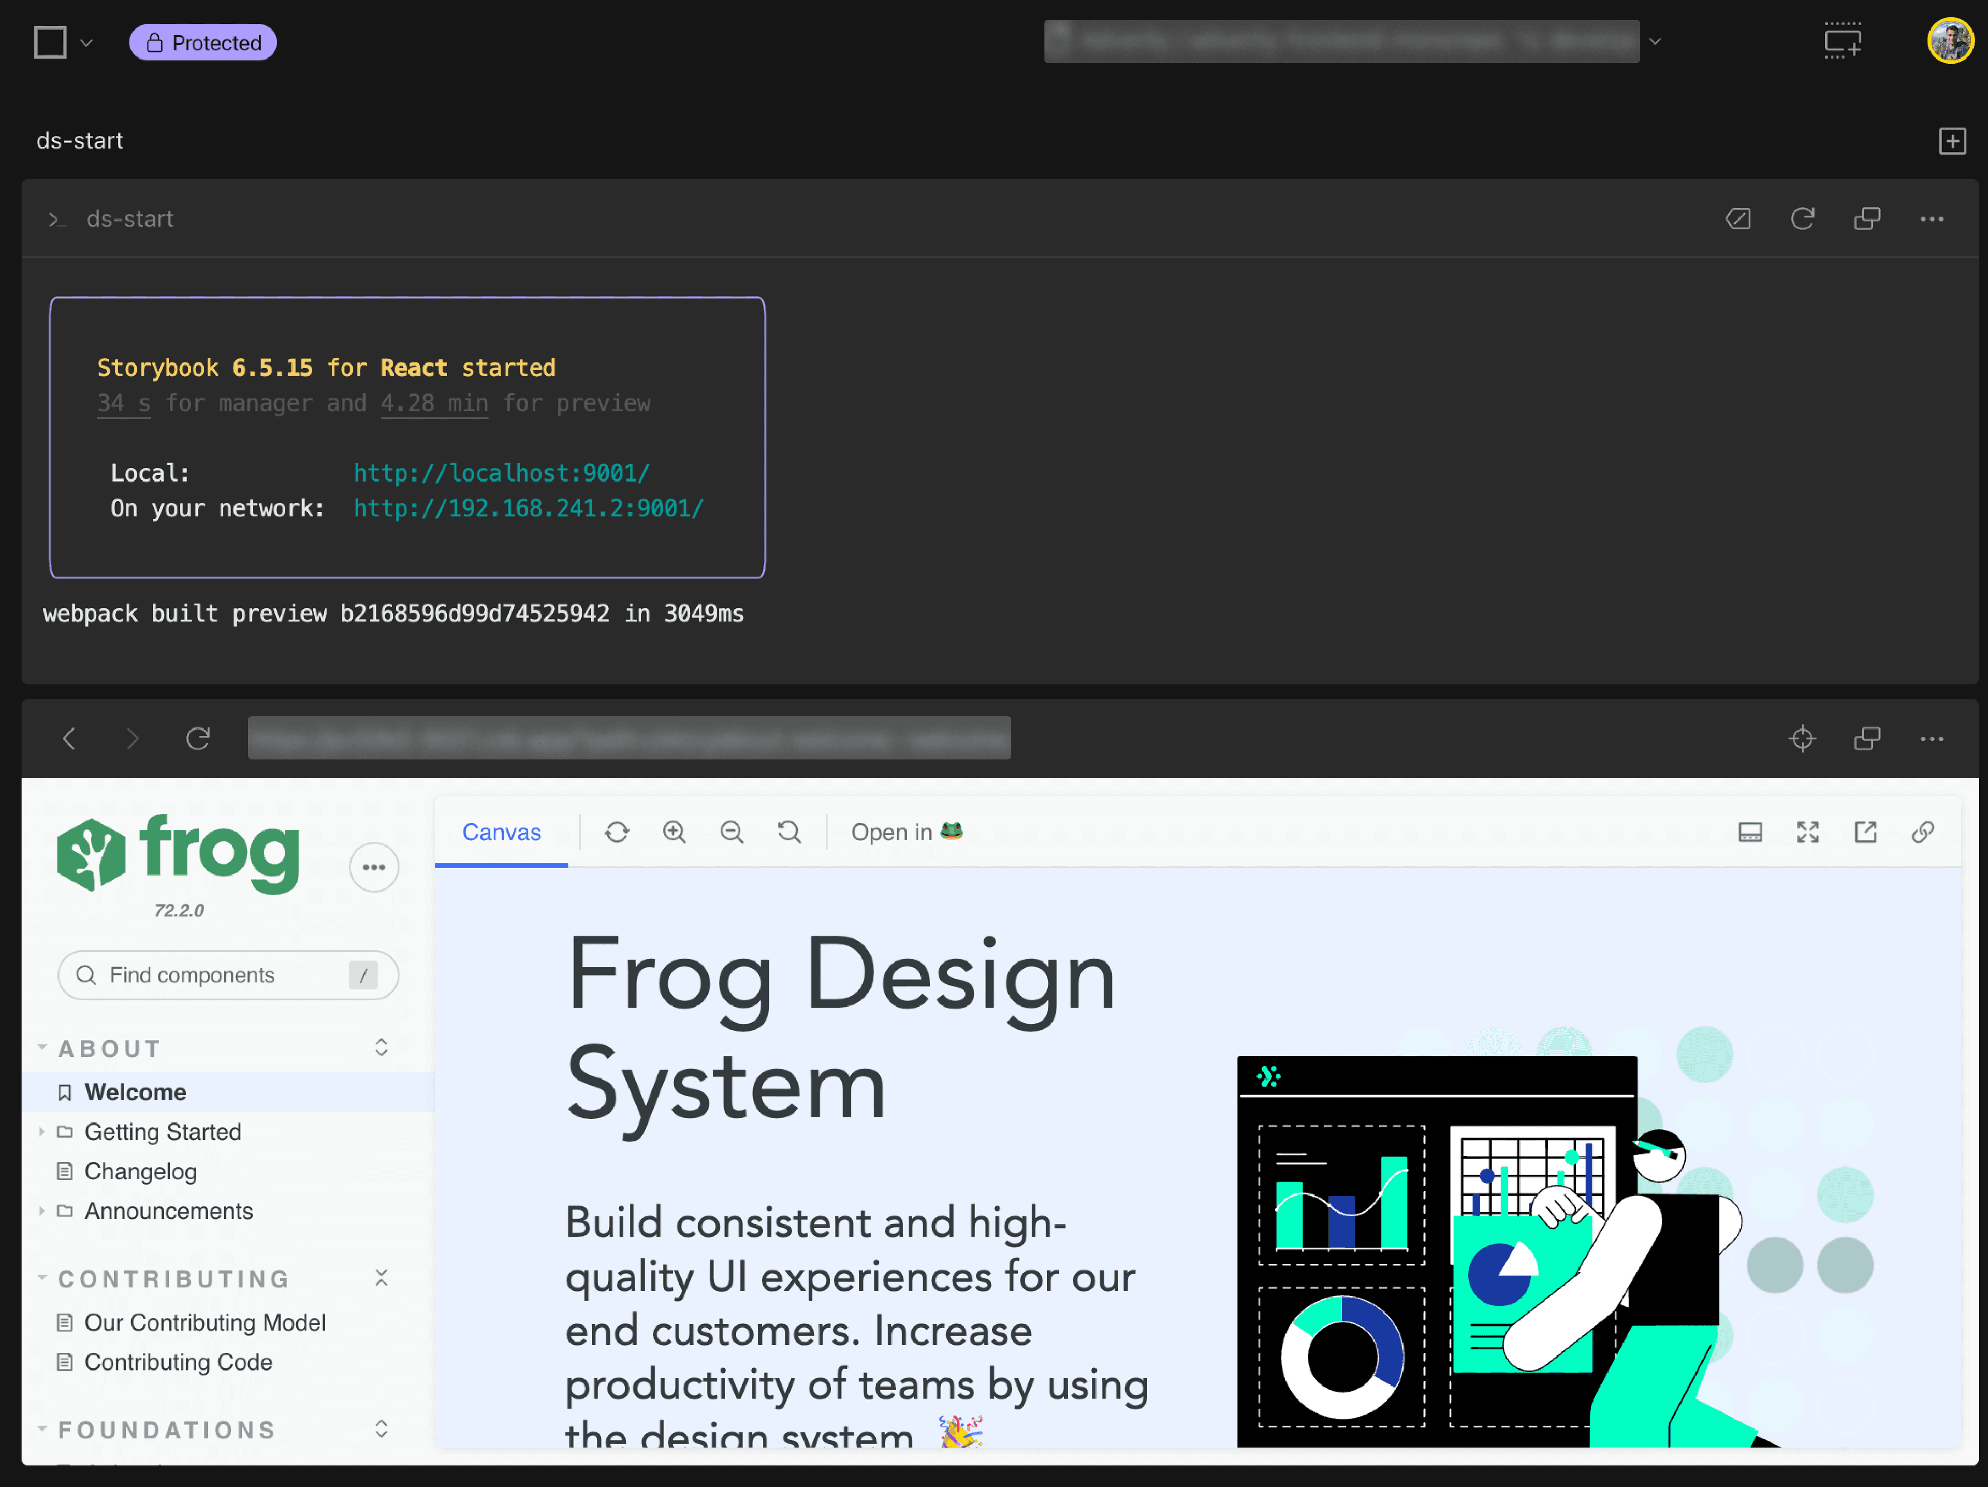Screen dimensions: 1988x1487
Task: Split the ds-start terminal panel
Action: pos(1867,218)
